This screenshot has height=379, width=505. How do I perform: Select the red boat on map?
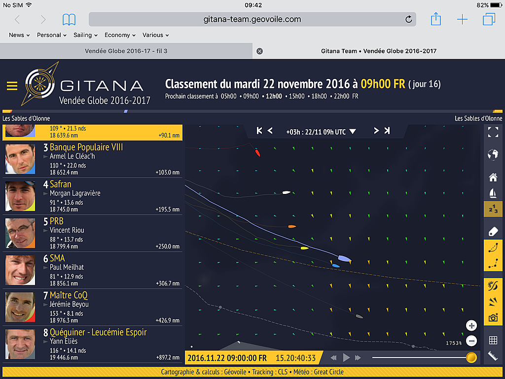(x=257, y=153)
